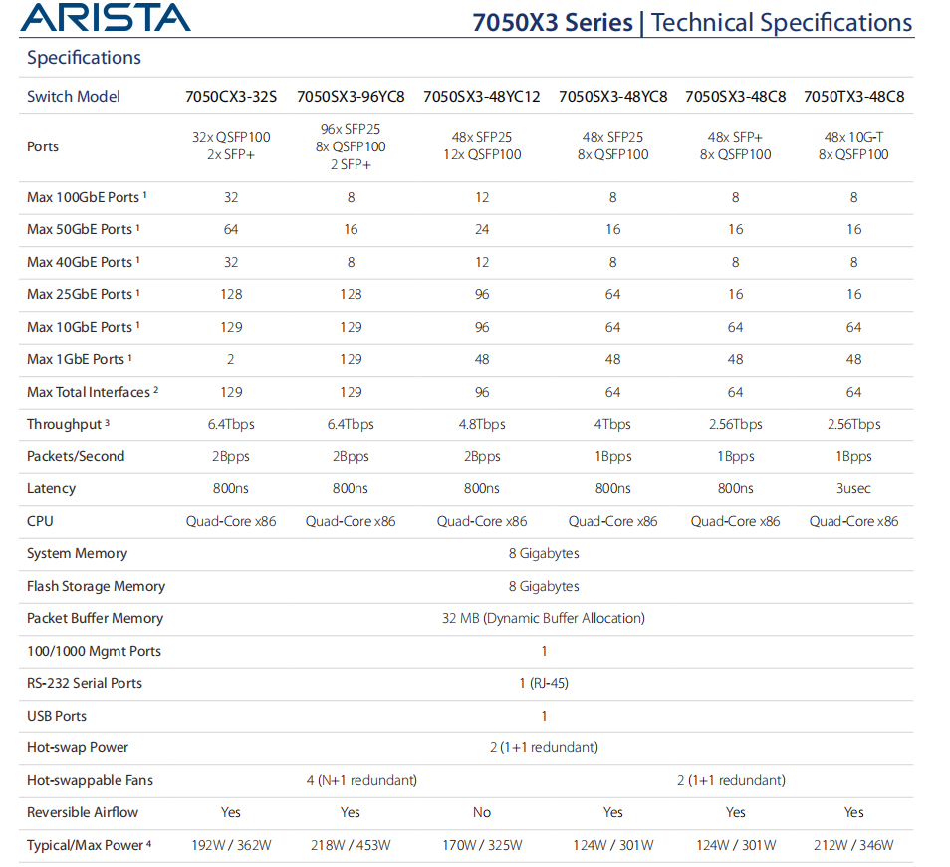950x867 pixels.
Task: Click the 4Tbps throughput value
Action: pos(612,425)
